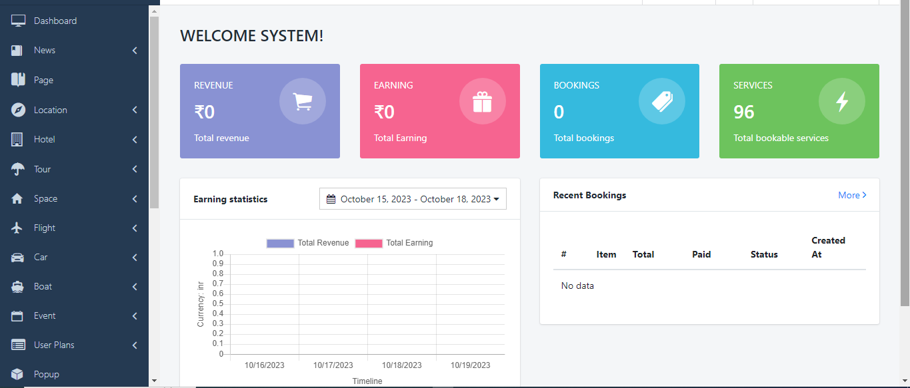
Task: Click the Tour umbrella icon
Action: pos(18,169)
